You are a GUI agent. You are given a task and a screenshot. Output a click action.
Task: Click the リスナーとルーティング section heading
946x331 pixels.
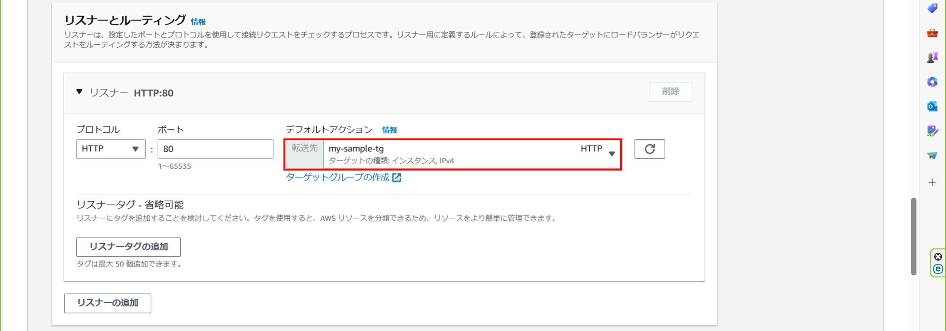pyautogui.click(x=125, y=20)
